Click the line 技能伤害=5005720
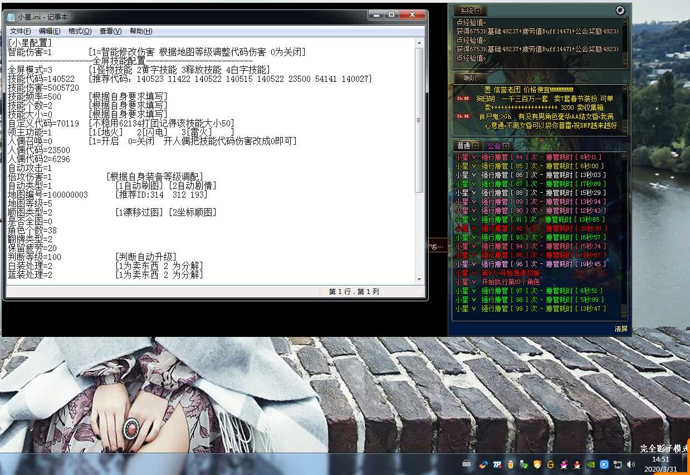 (x=43, y=88)
